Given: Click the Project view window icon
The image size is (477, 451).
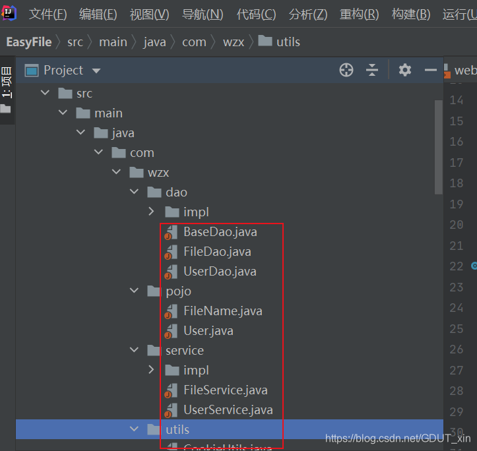Looking at the screenshot, I should [32, 71].
